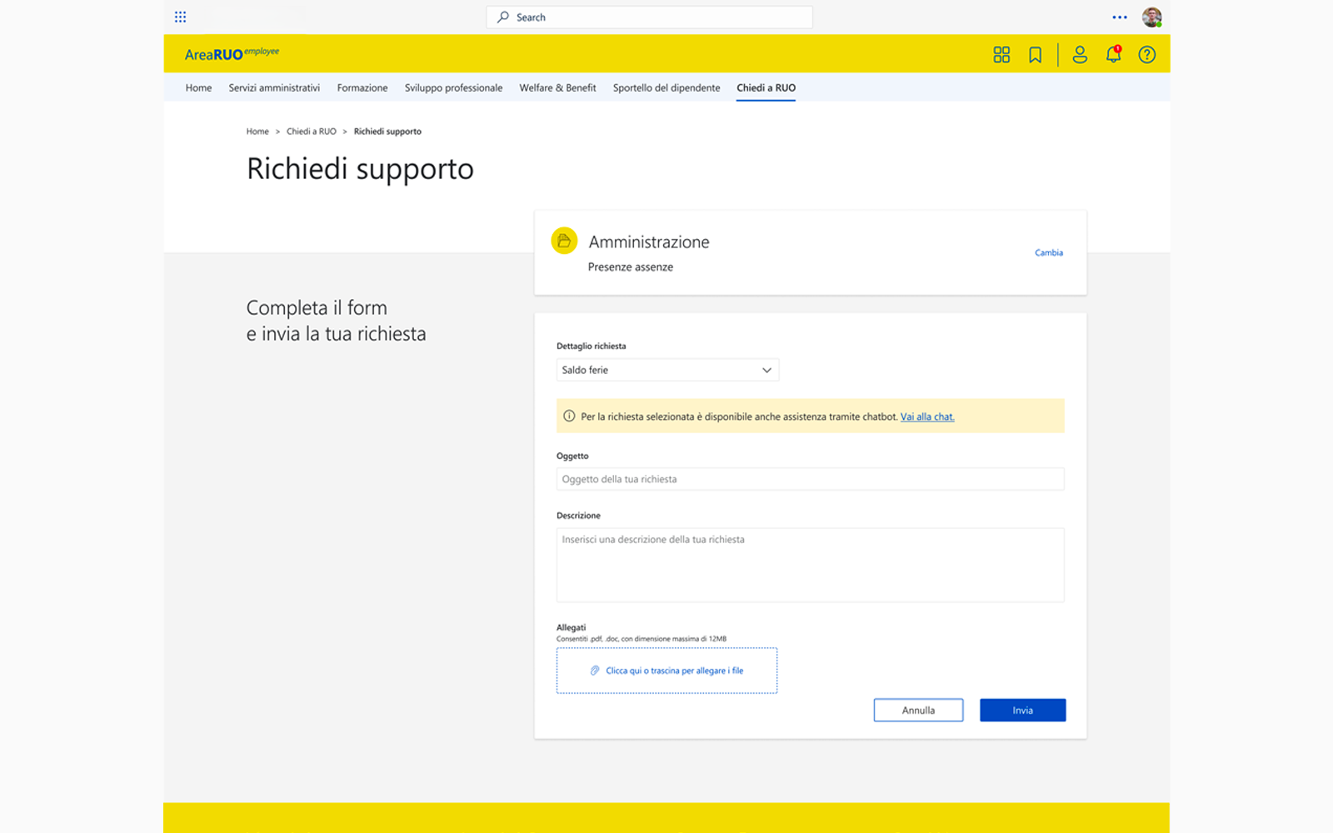Open the app launcher grid icon
1333x833 pixels.
tap(181, 17)
